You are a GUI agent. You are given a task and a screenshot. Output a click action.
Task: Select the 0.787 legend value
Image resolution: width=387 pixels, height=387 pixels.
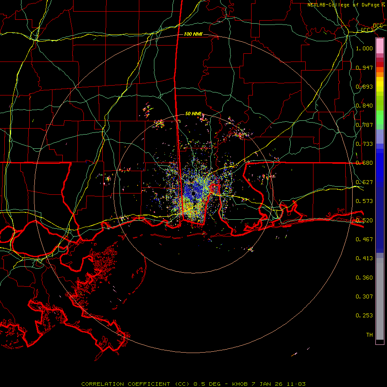(x=364, y=125)
